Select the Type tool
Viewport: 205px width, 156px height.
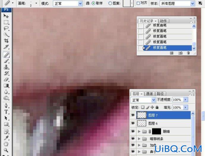pos(6,112)
